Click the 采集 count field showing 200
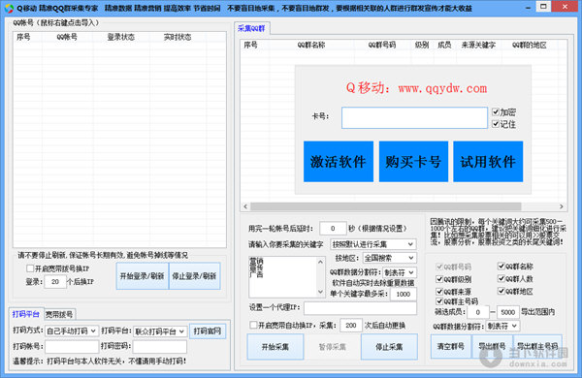This screenshot has width=582, height=378. pyautogui.click(x=351, y=325)
